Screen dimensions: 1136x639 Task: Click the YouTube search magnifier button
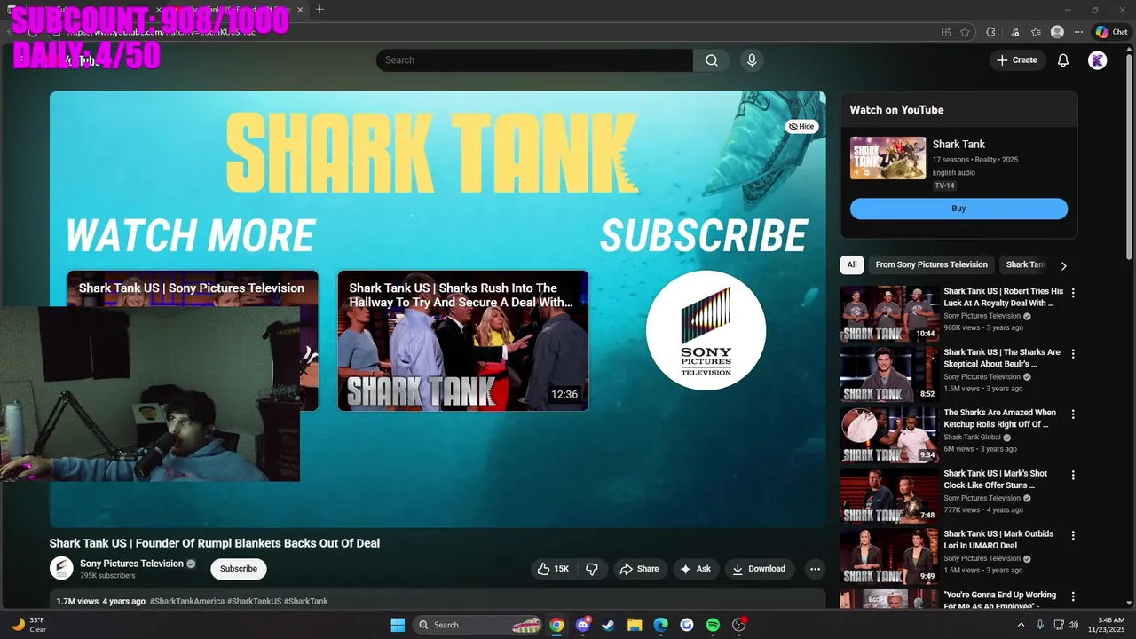(x=712, y=60)
